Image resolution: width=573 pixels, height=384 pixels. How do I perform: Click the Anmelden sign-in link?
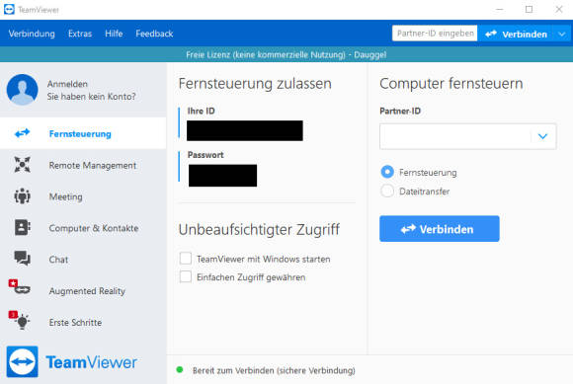67,84
